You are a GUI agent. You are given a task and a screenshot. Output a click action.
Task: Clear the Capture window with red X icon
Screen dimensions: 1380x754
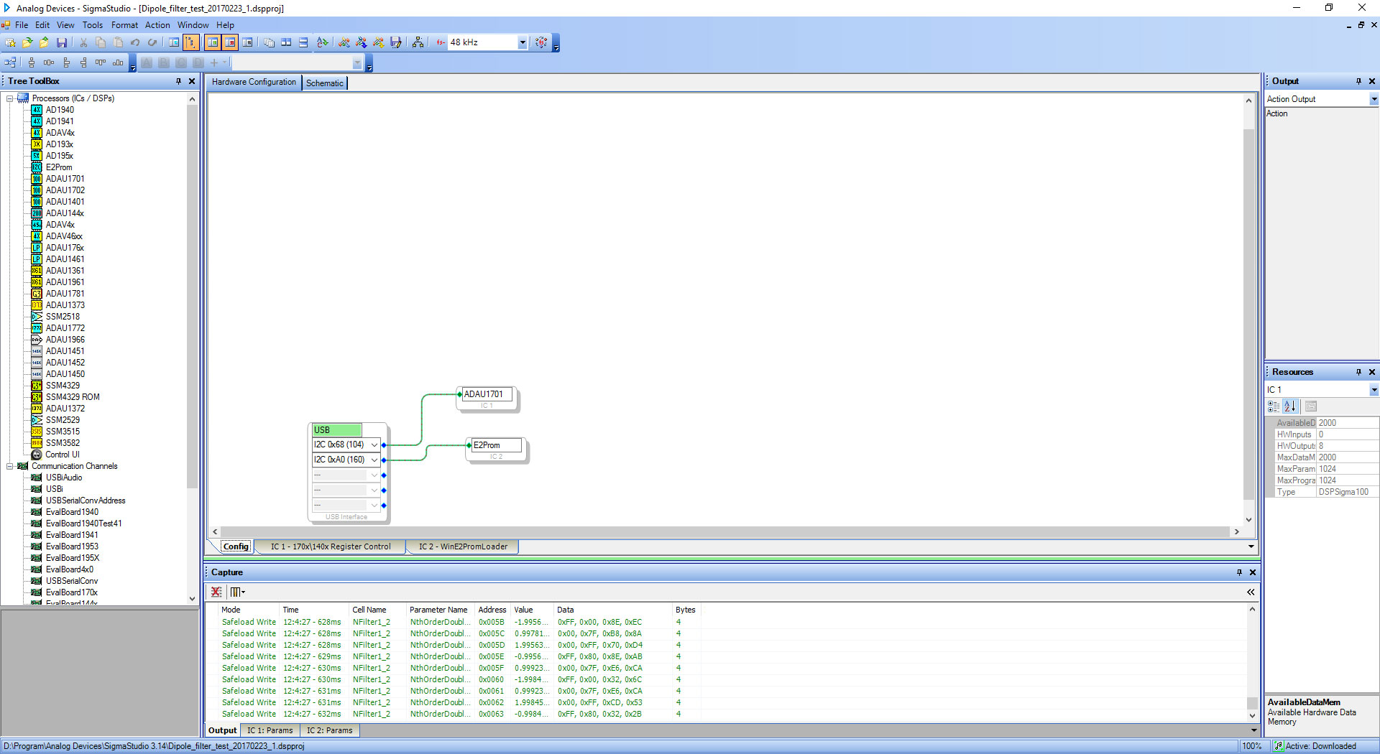click(216, 592)
